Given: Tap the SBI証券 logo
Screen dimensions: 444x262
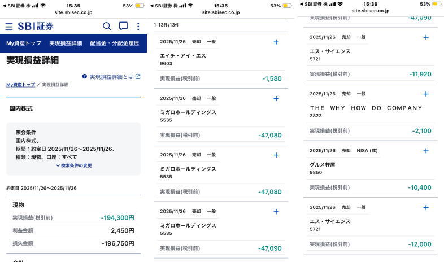Looking at the screenshot, I should pyautogui.click(x=36, y=27).
